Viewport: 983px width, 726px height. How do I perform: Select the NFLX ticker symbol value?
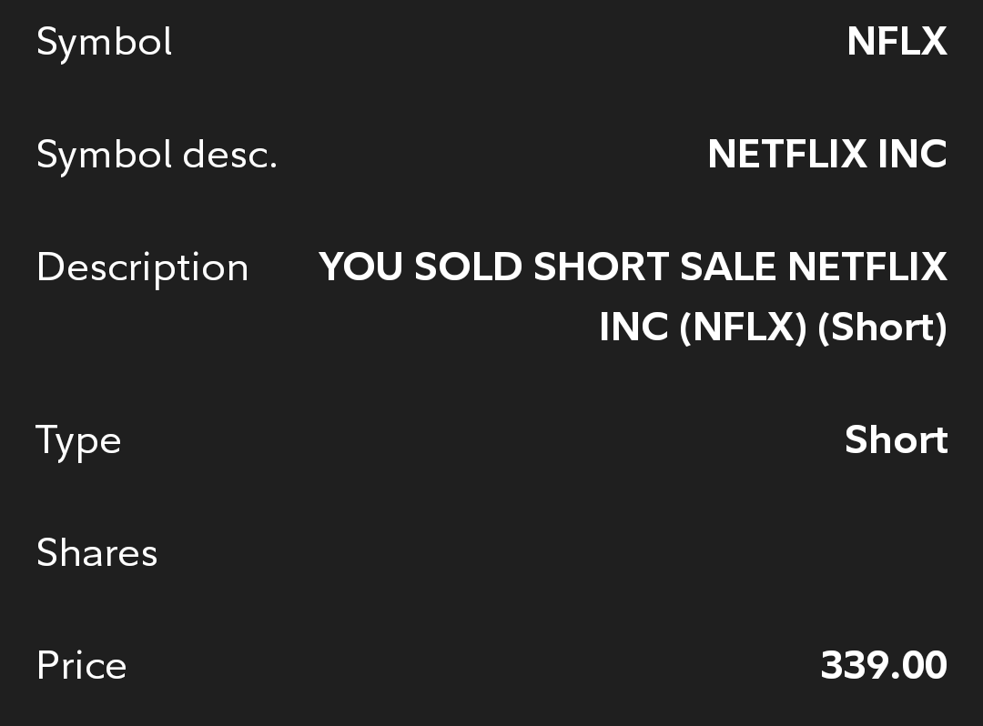pyautogui.click(x=896, y=42)
